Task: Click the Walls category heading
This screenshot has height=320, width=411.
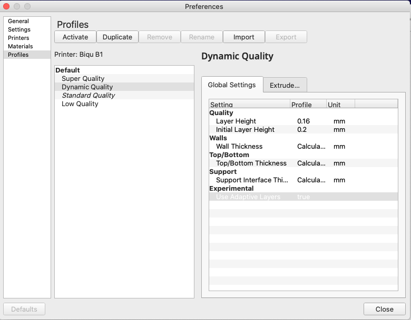Action: (x=218, y=138)
